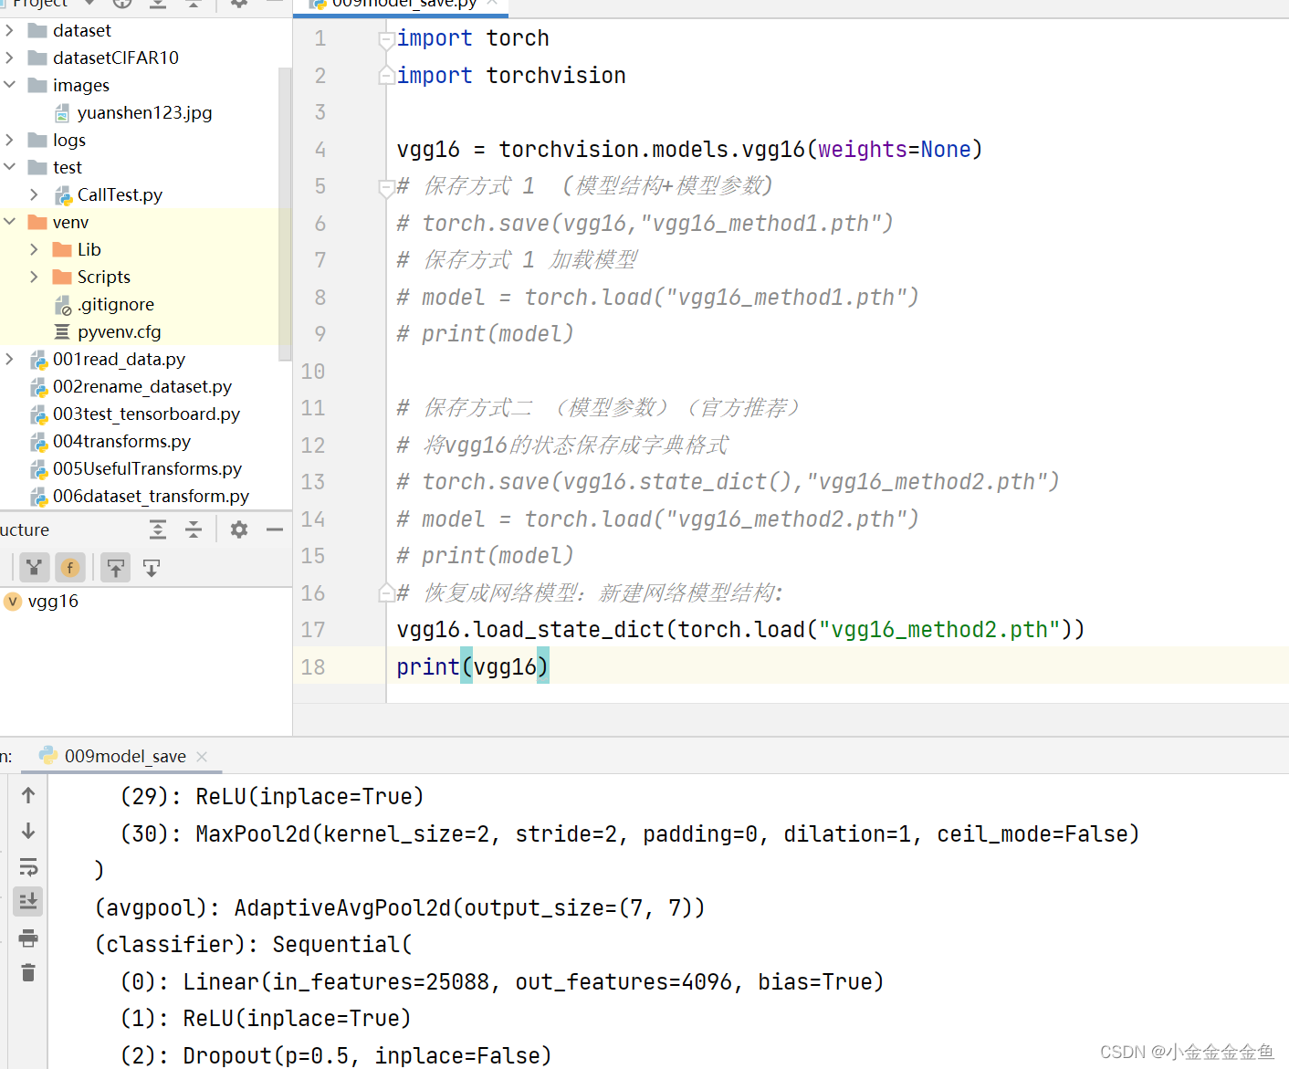The height and width of the screenshot is (1069, 1289).
Task: Select the datasetCIFAR10 folder name
Action: pyautogui.click(x=116, y=58)
